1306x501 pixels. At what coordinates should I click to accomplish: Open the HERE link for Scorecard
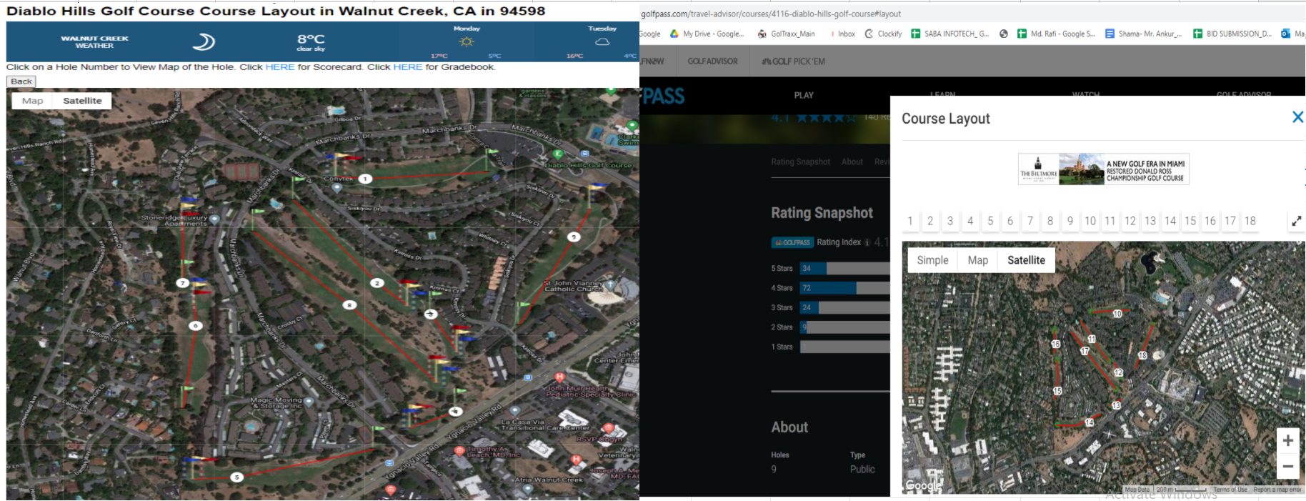click(x=279, y=67)
